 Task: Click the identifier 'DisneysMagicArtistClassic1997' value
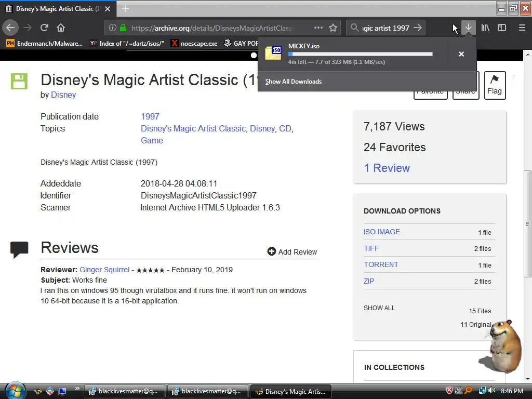(198, 195)
